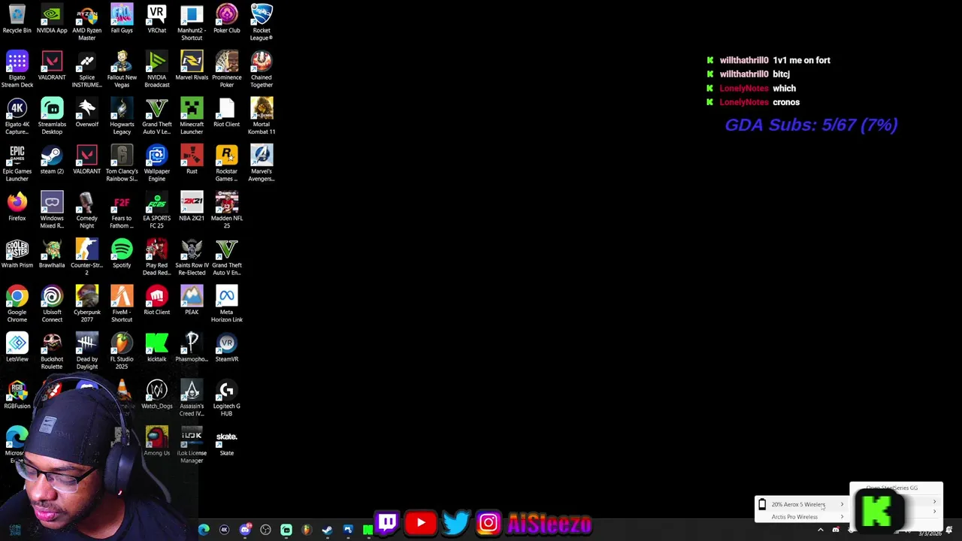Screen dimensions: 962x541
Task: Select Ubisoft Connect desktop icon
Action: pyautogui.click(x=52, y=304)
